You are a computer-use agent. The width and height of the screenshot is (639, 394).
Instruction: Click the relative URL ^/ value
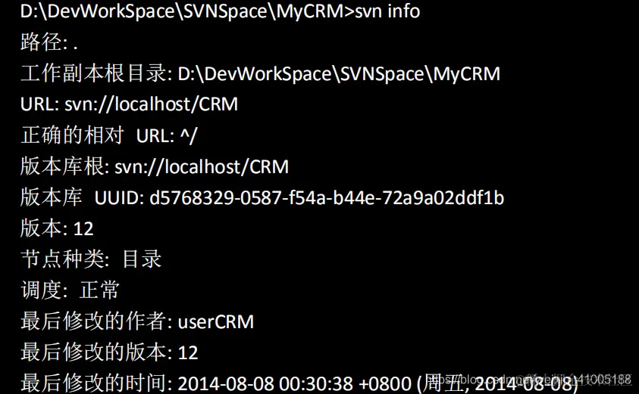(x=188, y=136)
